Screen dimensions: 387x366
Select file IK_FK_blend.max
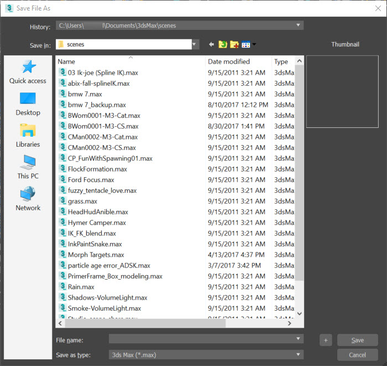click(92, 233)
